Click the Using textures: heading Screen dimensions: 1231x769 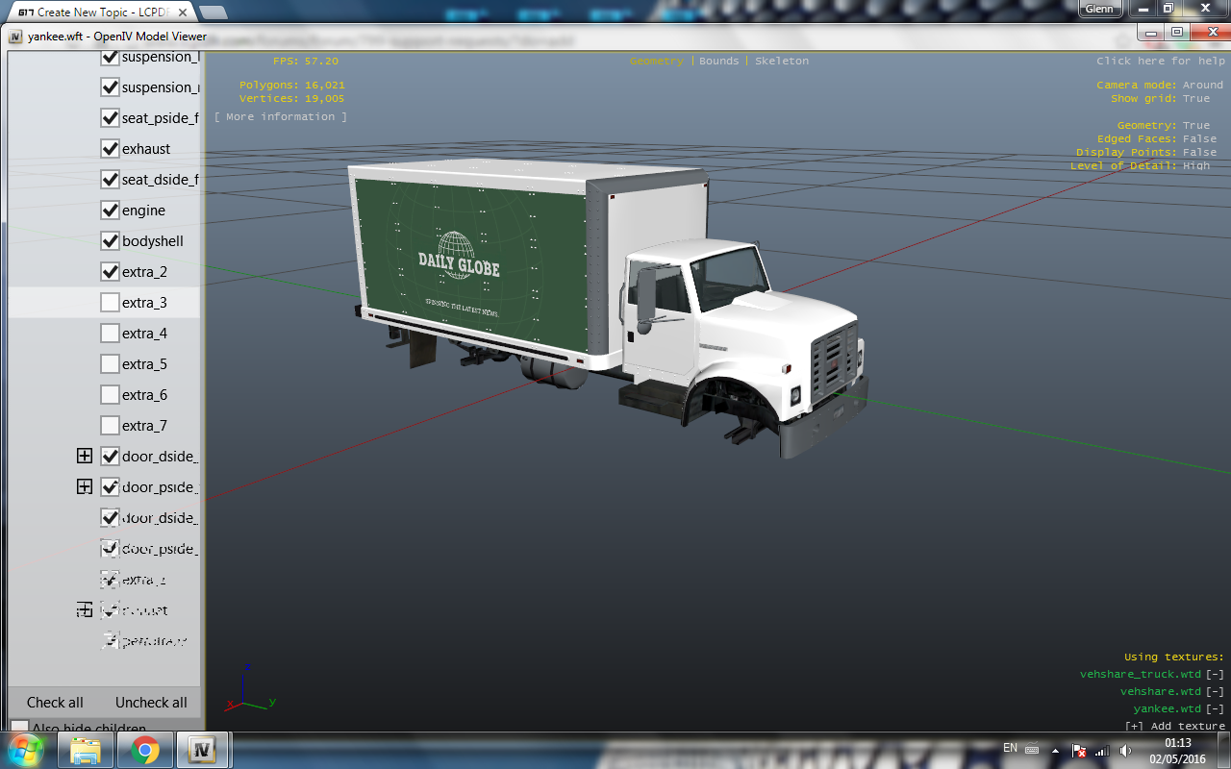click(1174, 657)
